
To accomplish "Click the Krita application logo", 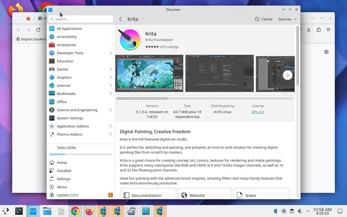I will tap(130, 40).
